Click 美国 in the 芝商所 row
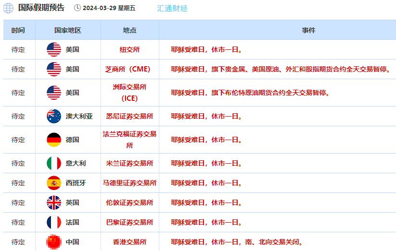 pyautogui.click(x=73, y=69)
